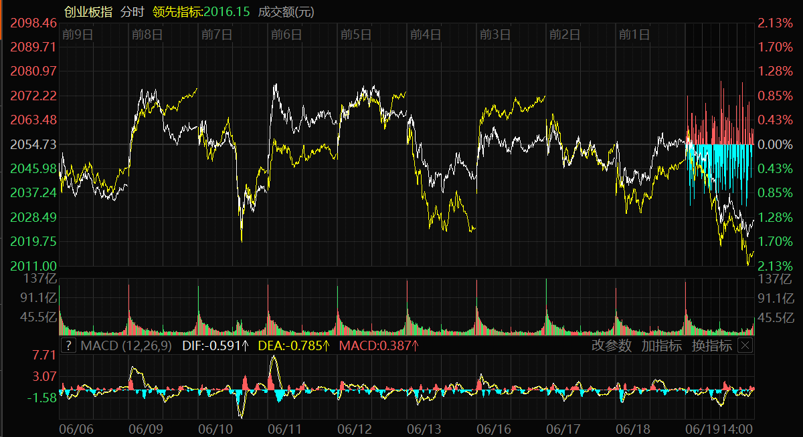The width and height of the screenshot is (803, 437).
Task: Select the 前5日 day marker
Action: click(355, 34)
